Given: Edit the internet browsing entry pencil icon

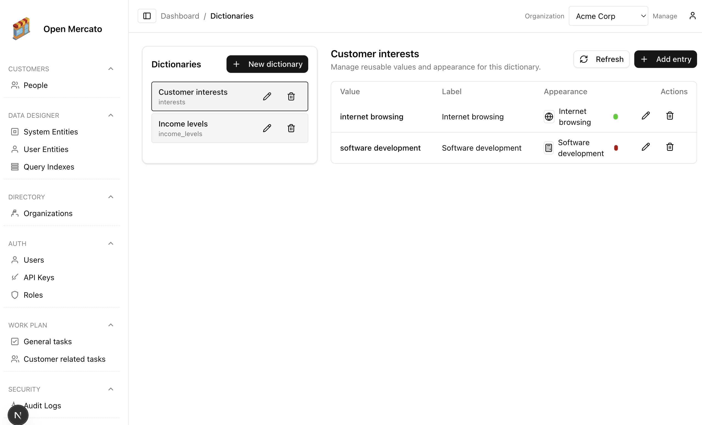Looking at the screenshot, I should point(646,116).
